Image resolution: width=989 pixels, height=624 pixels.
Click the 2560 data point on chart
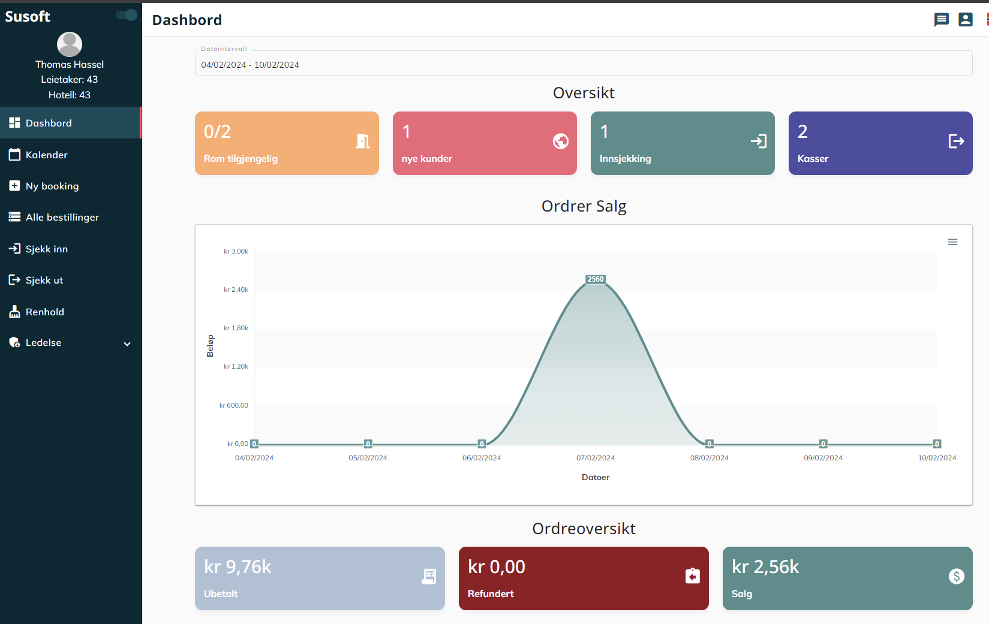click(596, 280)
